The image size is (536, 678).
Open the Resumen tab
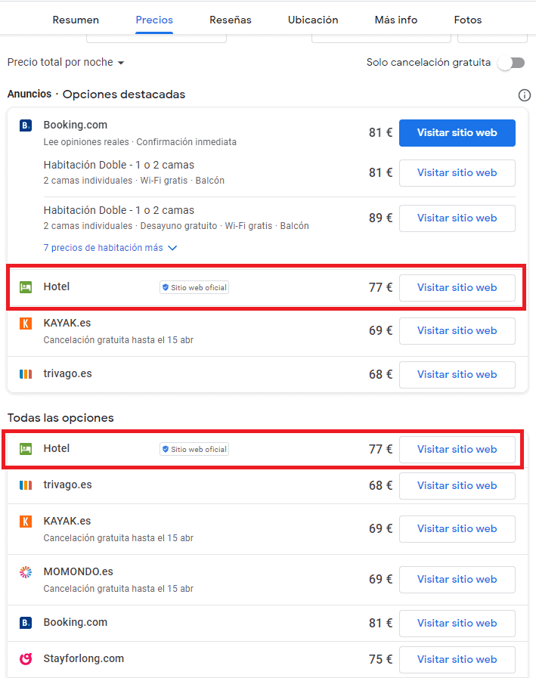point(76,20)
